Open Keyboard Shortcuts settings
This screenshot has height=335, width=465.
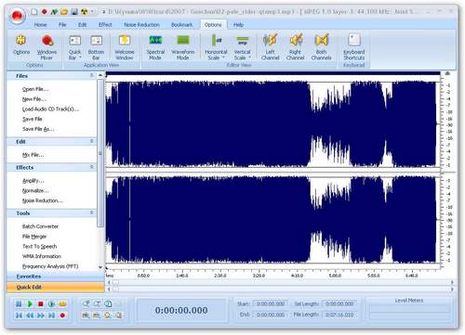point(354,46)
